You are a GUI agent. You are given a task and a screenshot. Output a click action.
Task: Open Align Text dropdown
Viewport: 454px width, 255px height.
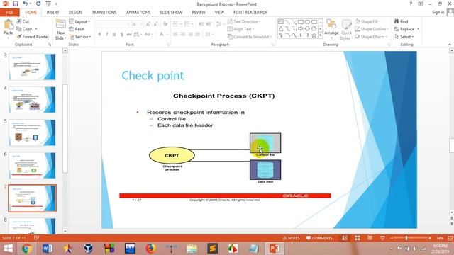tap(240, 29)
